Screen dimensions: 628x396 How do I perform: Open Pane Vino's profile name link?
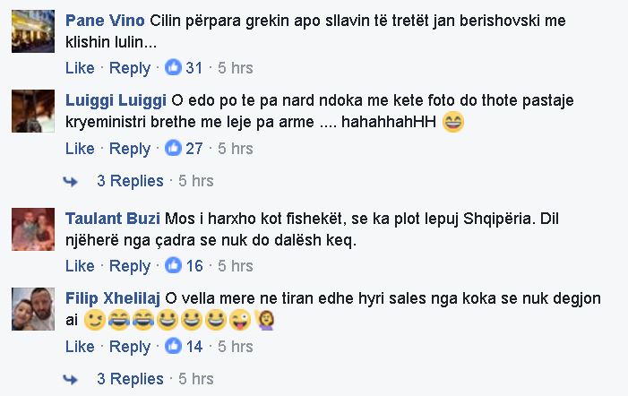[105, 21]
